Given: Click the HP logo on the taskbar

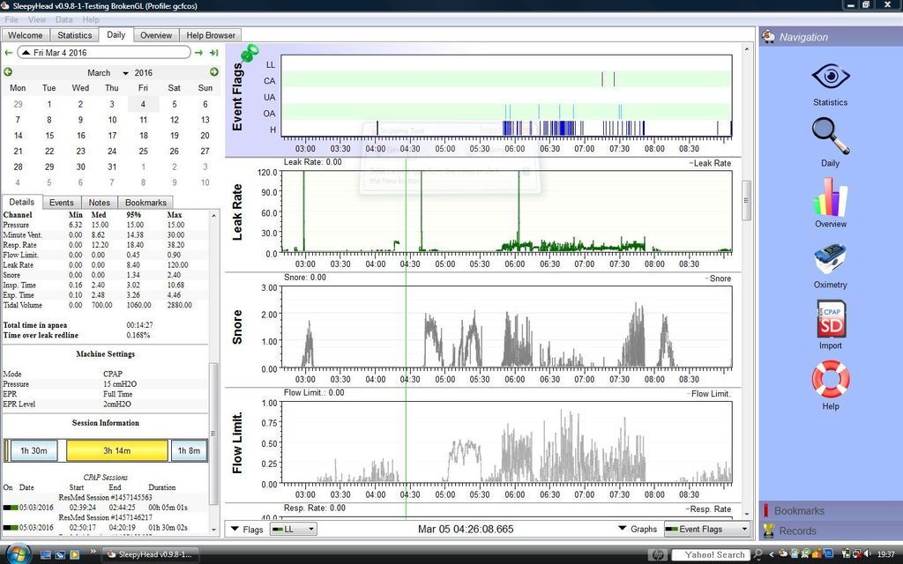Looking at the screenshot, I should 658,555.
